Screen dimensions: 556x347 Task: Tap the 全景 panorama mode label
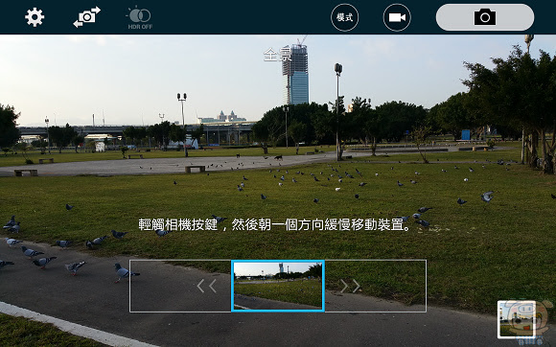pos(277,55)
